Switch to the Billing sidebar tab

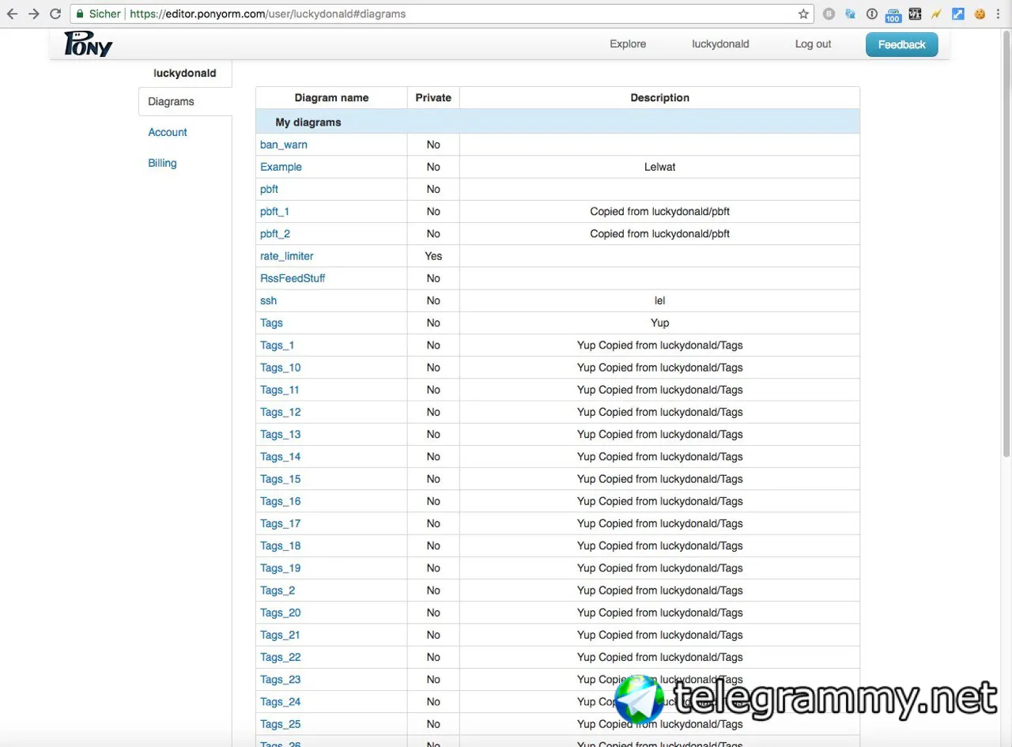click(162, 164)
